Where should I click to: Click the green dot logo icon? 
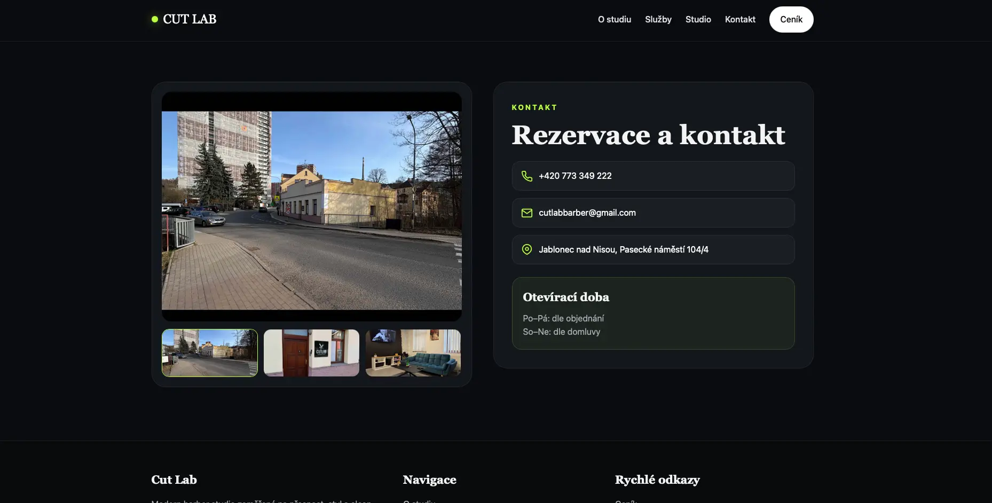tap(155, 19)
